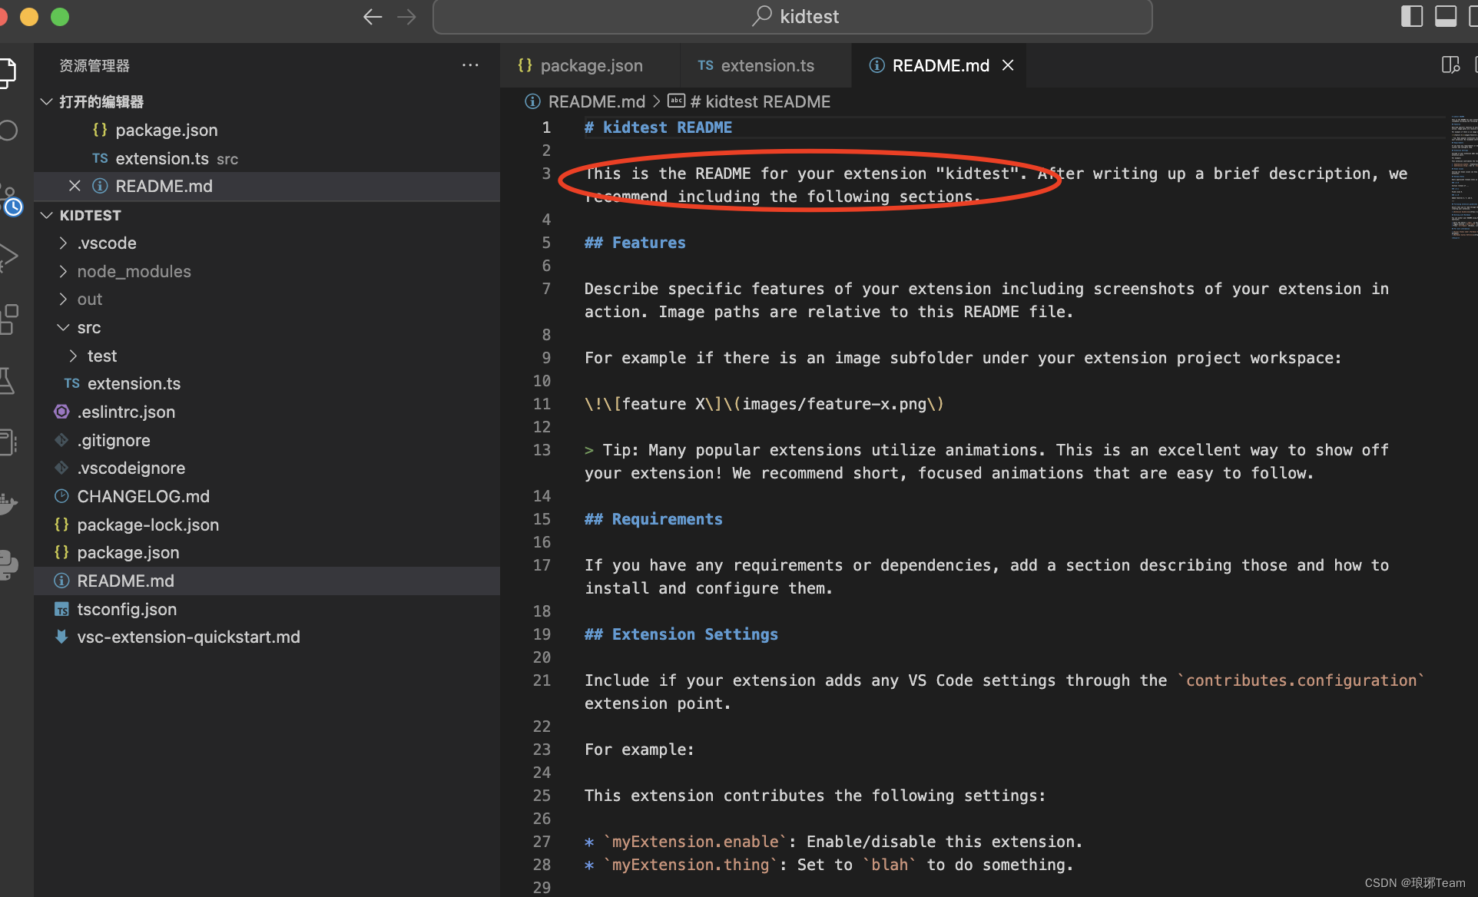Click the `contributes.configuration` code text

pos(1301,680)
